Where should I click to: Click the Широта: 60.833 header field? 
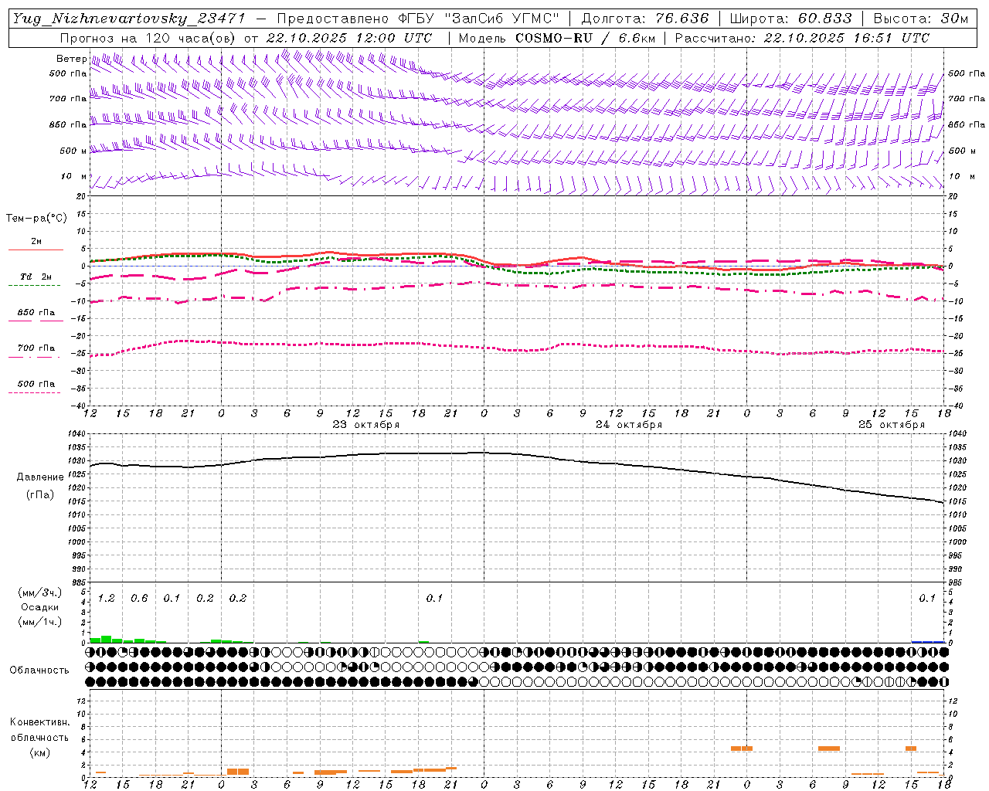tap(790, 19)
